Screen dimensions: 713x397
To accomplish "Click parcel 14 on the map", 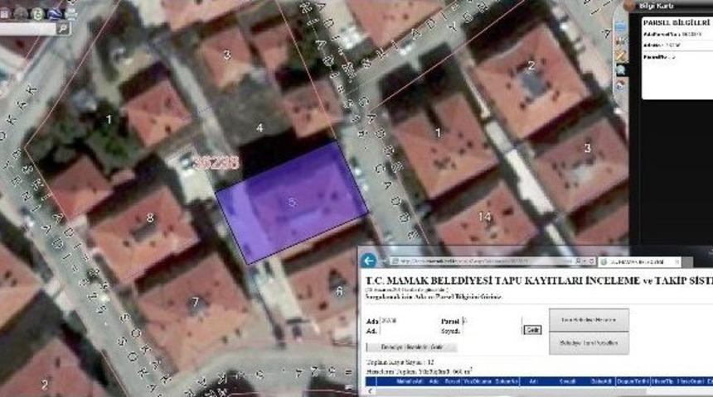I will tap(485, 217).
